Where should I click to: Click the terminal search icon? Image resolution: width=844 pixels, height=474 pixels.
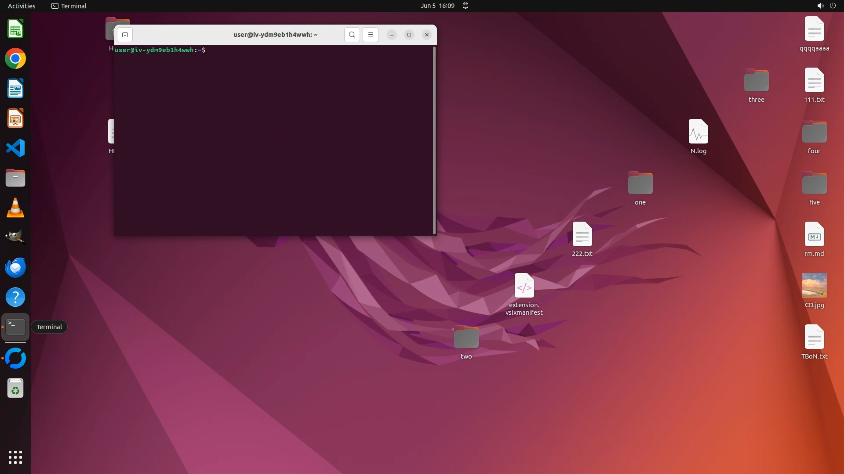352,35
